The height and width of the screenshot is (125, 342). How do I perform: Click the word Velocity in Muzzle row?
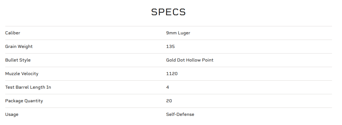click(x=29, y=74)
